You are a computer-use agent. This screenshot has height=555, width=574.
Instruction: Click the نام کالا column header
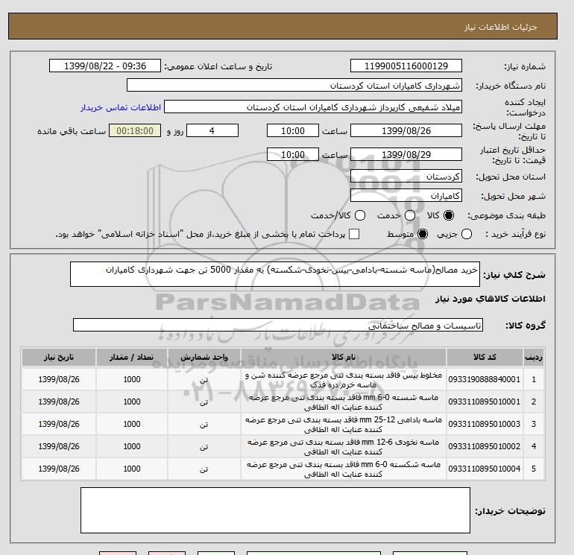(344, 357)
